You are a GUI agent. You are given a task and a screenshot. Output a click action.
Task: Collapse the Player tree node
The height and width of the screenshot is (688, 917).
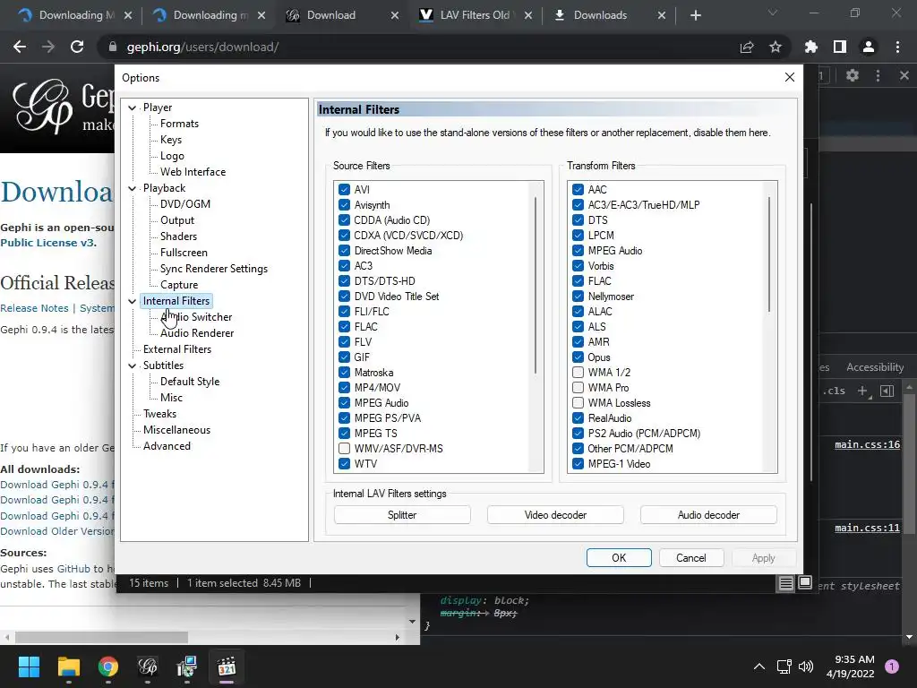[133, 107]
